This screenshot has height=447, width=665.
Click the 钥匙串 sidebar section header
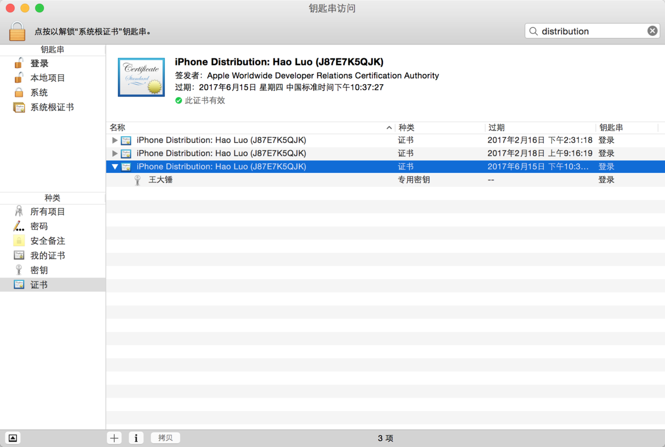(53, 49)
